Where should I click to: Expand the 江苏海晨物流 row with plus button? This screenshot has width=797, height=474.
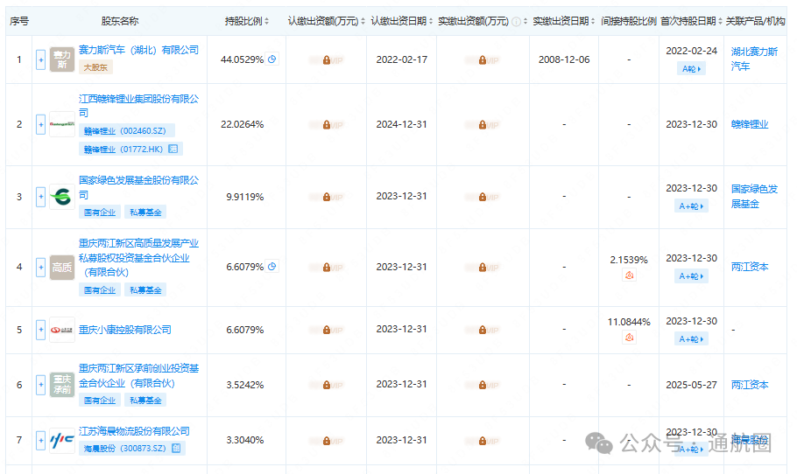[40, 441]
